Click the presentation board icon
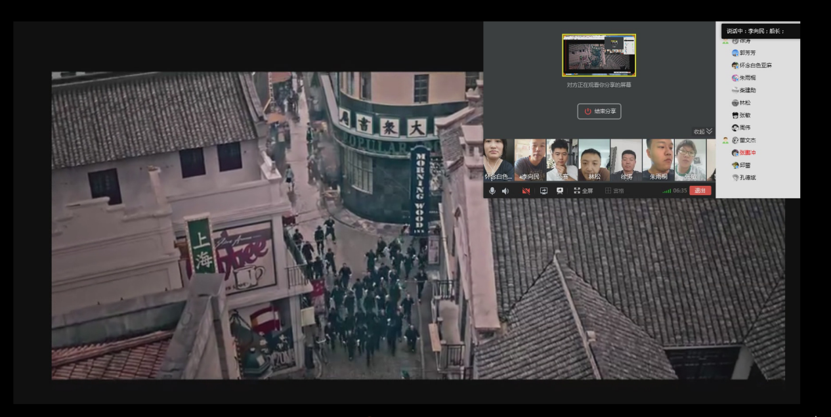This screenshot has width=831, height=417. [560, 191]
